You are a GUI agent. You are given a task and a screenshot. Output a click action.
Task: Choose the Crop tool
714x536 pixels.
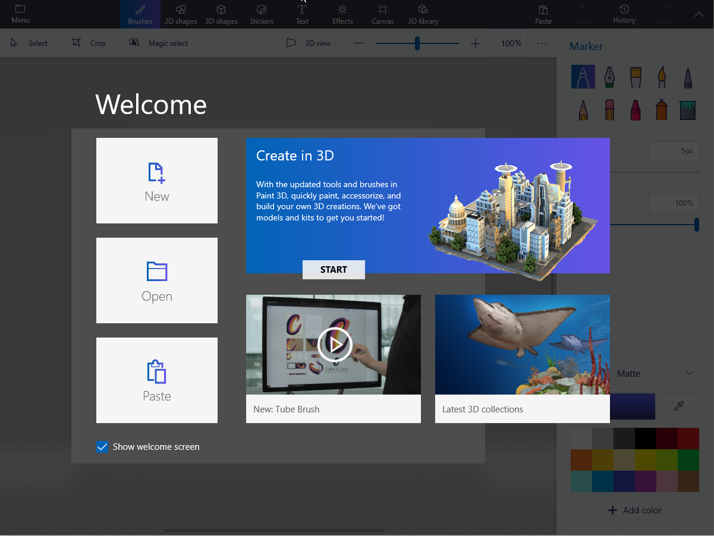(x=89, y=43)
